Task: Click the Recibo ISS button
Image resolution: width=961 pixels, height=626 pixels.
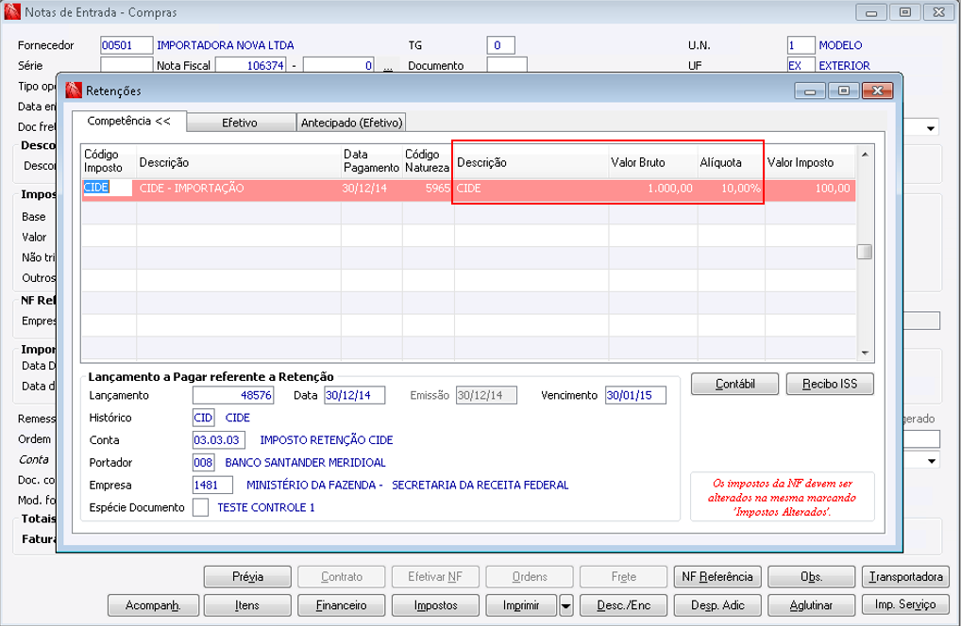Action: point(830,384)
